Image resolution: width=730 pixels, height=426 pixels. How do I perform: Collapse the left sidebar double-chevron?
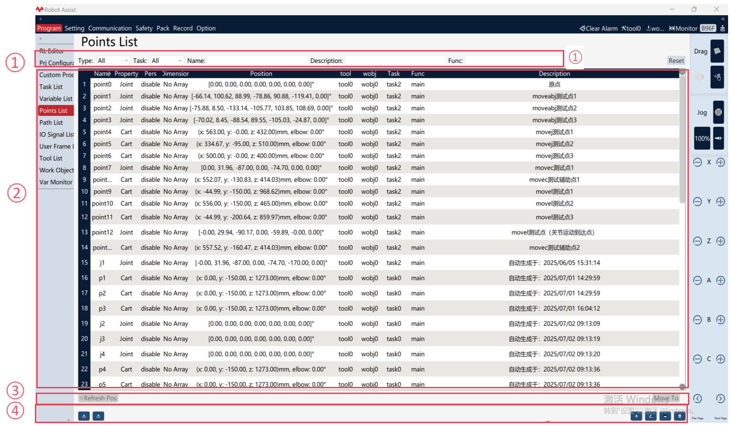tap(68, 420)
